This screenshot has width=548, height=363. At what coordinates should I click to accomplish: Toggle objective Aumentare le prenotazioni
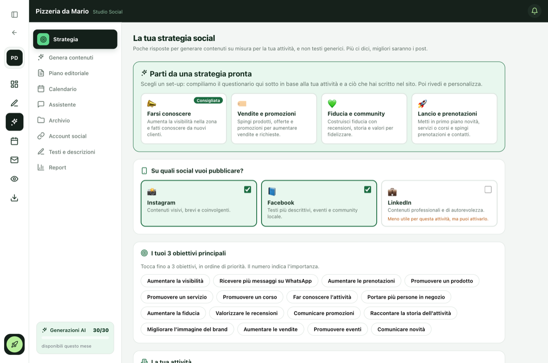[x=361, y=281]
